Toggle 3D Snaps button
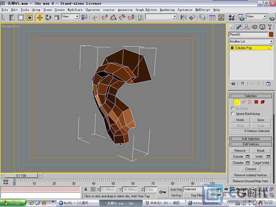Image resolution: width=276 pixels, height=207 pixels. pos(104,18)
